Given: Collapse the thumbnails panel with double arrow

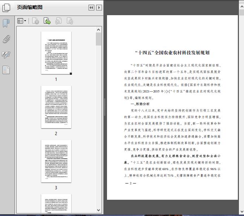Looking at the screenshot, I should point(91,8).
